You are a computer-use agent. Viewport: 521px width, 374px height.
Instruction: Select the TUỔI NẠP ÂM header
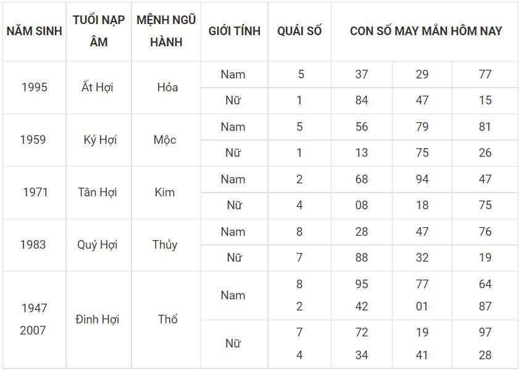tap(99, 31)
